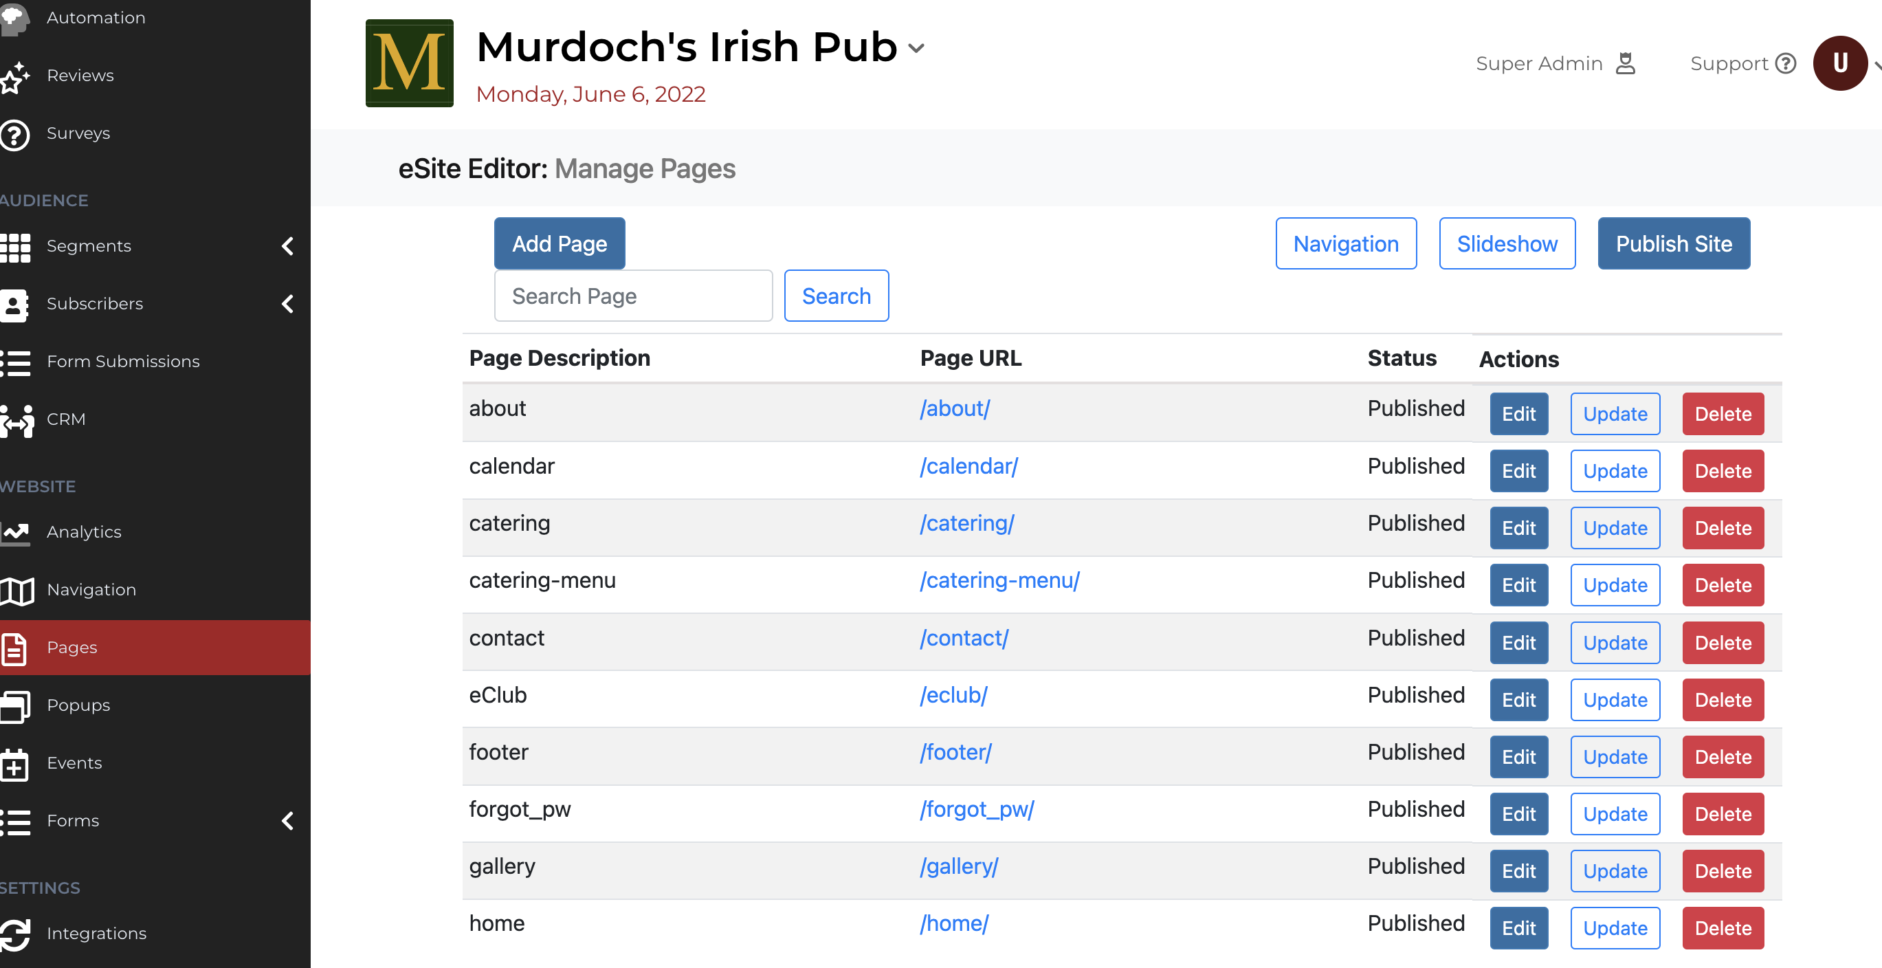Click the Integrations sync icon
This screenshot has width=1882, height=968.
pos(14,934)
